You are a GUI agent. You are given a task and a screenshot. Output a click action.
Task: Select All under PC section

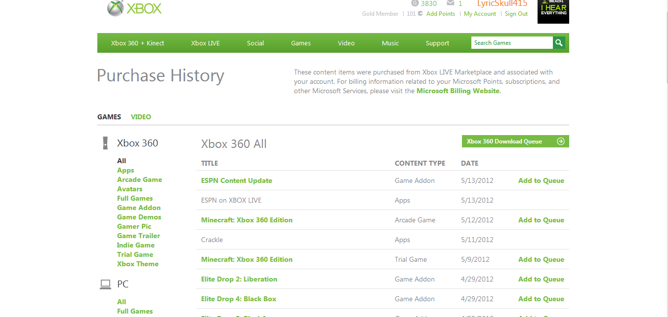point(122,302)
